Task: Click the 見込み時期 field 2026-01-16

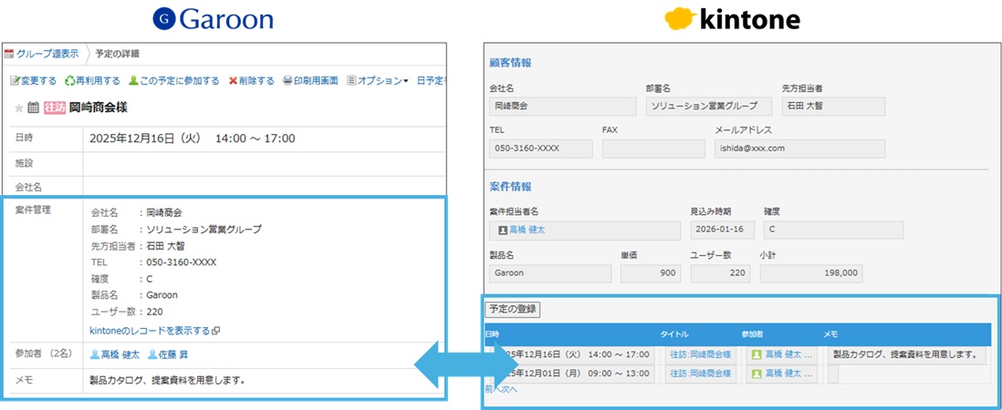Action: 722,231
